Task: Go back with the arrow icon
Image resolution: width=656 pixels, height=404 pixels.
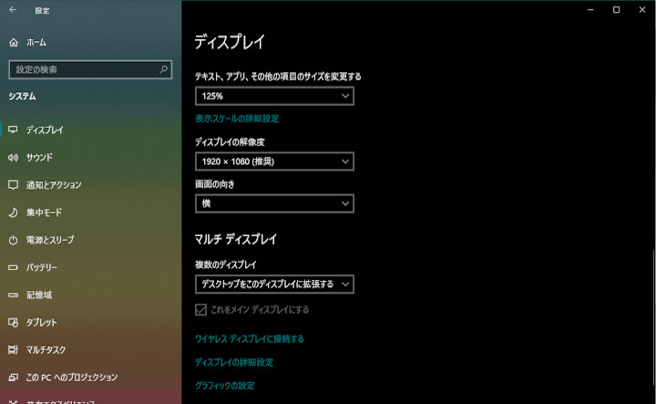Action: [13, 10]
